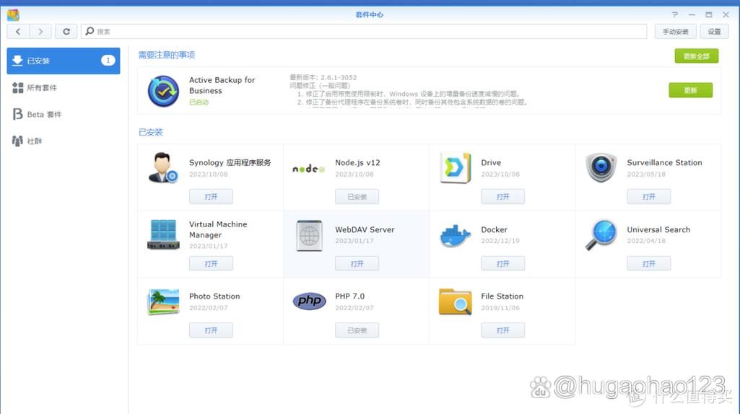Click the Universal Search package name
Screen dimensions: 740x414
658,229
